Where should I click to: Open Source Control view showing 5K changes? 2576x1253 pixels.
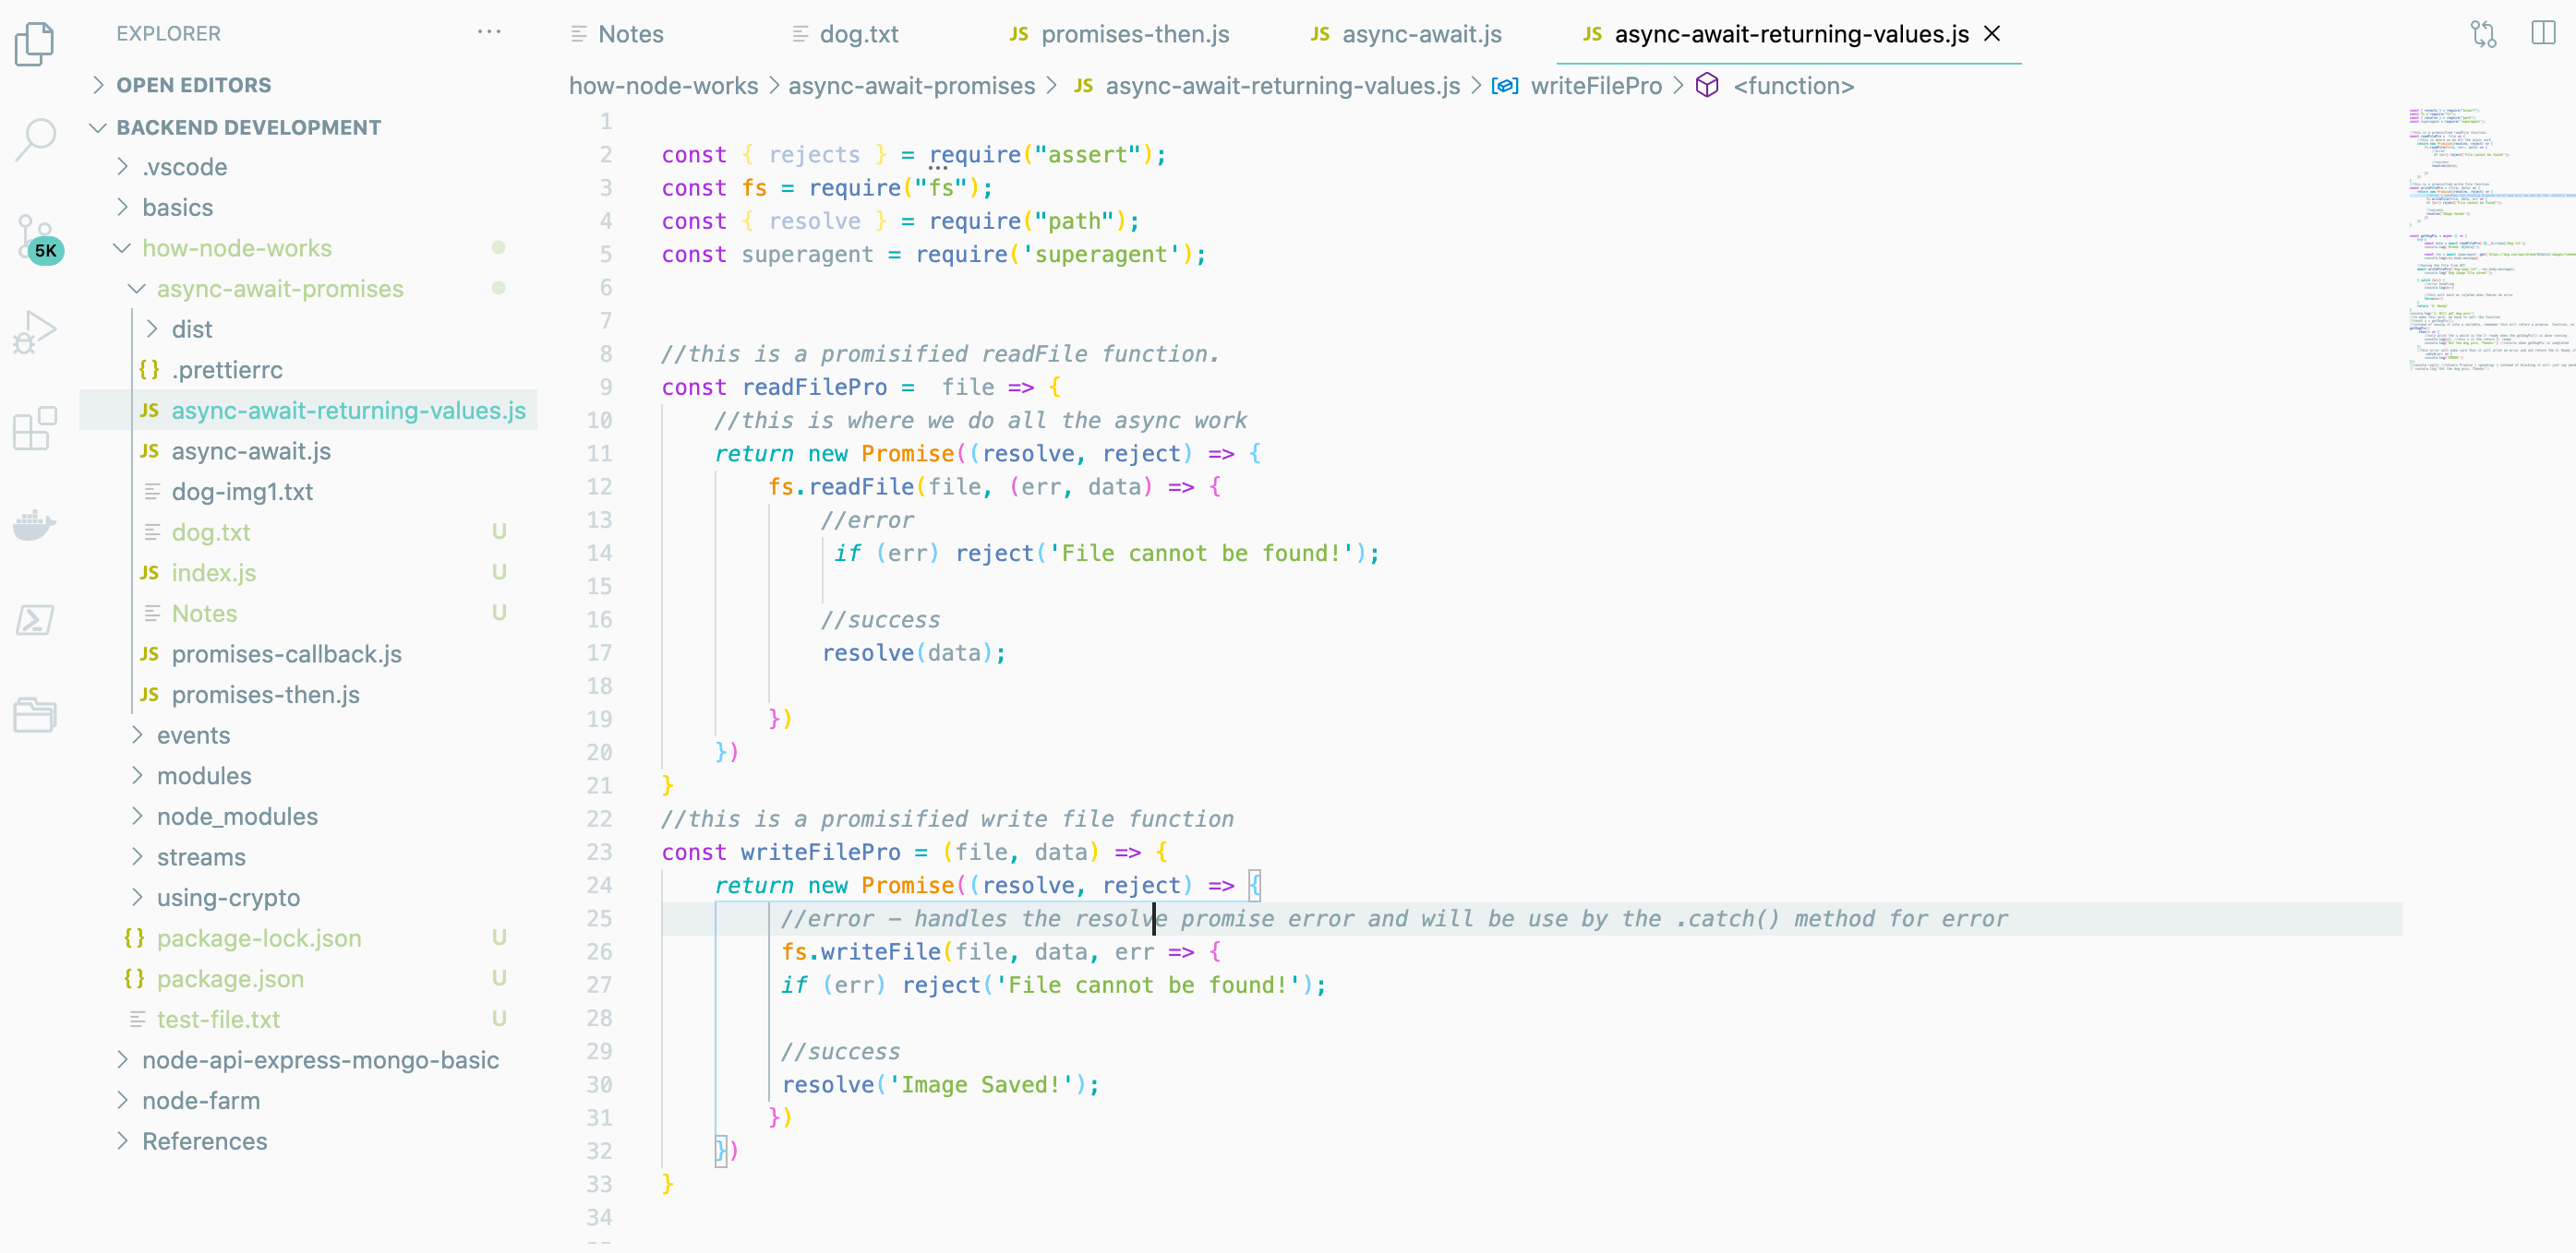coord(34,234)
